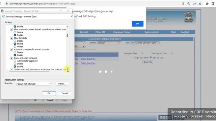Click OK in Internet Properties window

point(35,100)
